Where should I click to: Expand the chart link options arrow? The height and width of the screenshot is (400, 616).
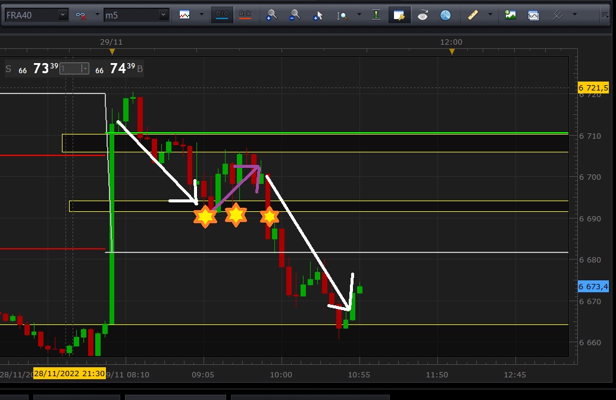(x=98, y=14)
